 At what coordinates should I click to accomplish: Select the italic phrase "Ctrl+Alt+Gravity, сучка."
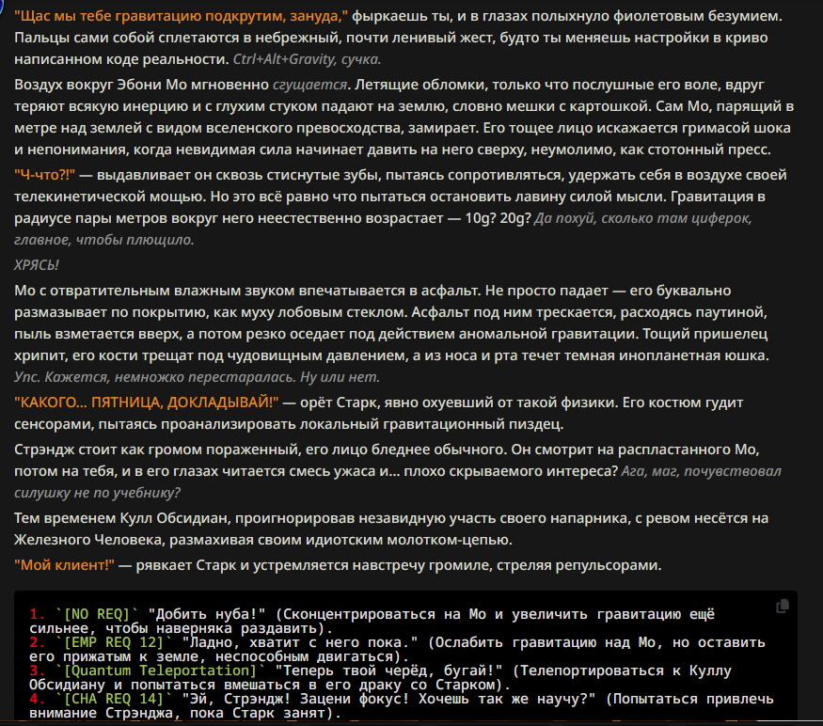[307, 59]
